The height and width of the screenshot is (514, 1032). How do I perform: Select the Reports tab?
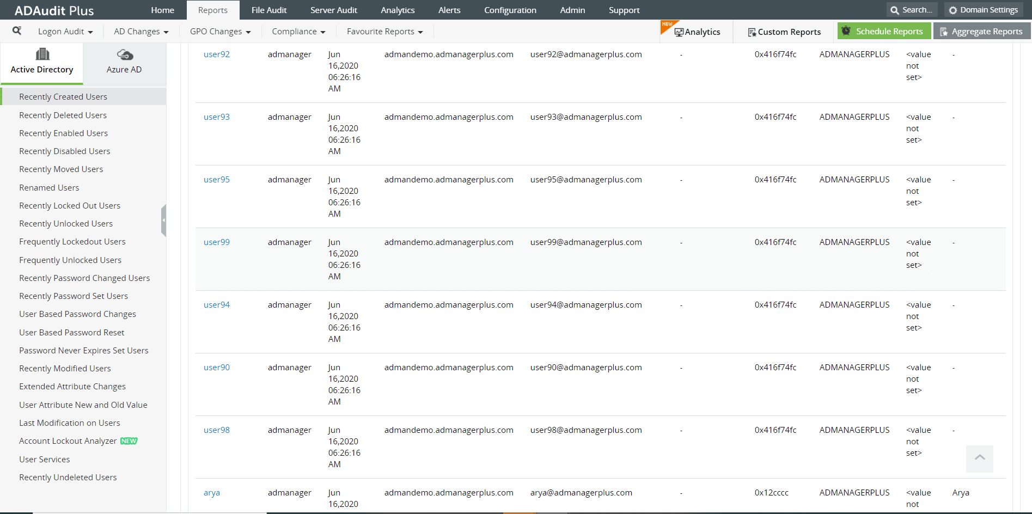pos(212,10)
